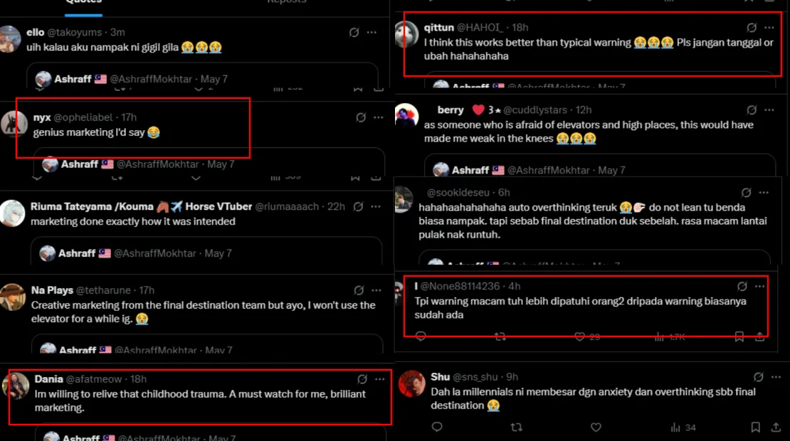Share Shu's tweet via share icon
This screenshot has width=790, height=441.
776,427
